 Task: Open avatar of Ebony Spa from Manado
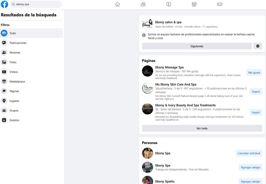coord(147,167)
